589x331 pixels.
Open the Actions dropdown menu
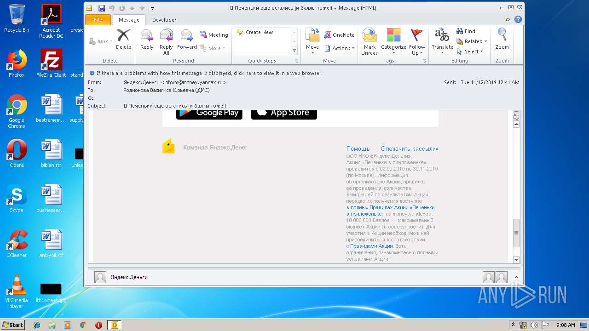click(x=340, y=48)
